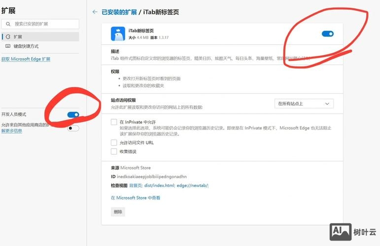Viewport: 380px width, 246px height.
Task: Turn off the 开发人员模式 switch
Action: coord(73,115)
